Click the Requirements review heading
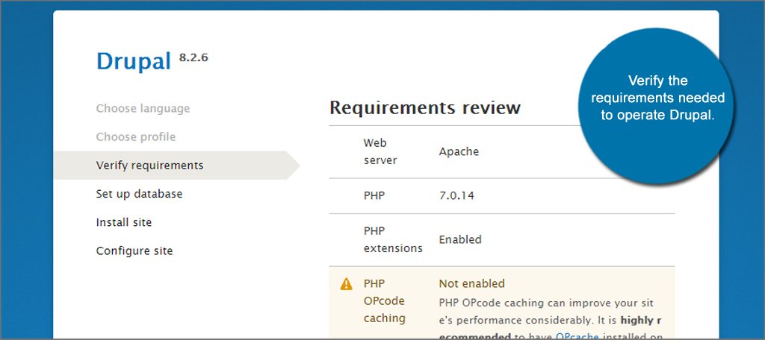 [x=424, y=107]
